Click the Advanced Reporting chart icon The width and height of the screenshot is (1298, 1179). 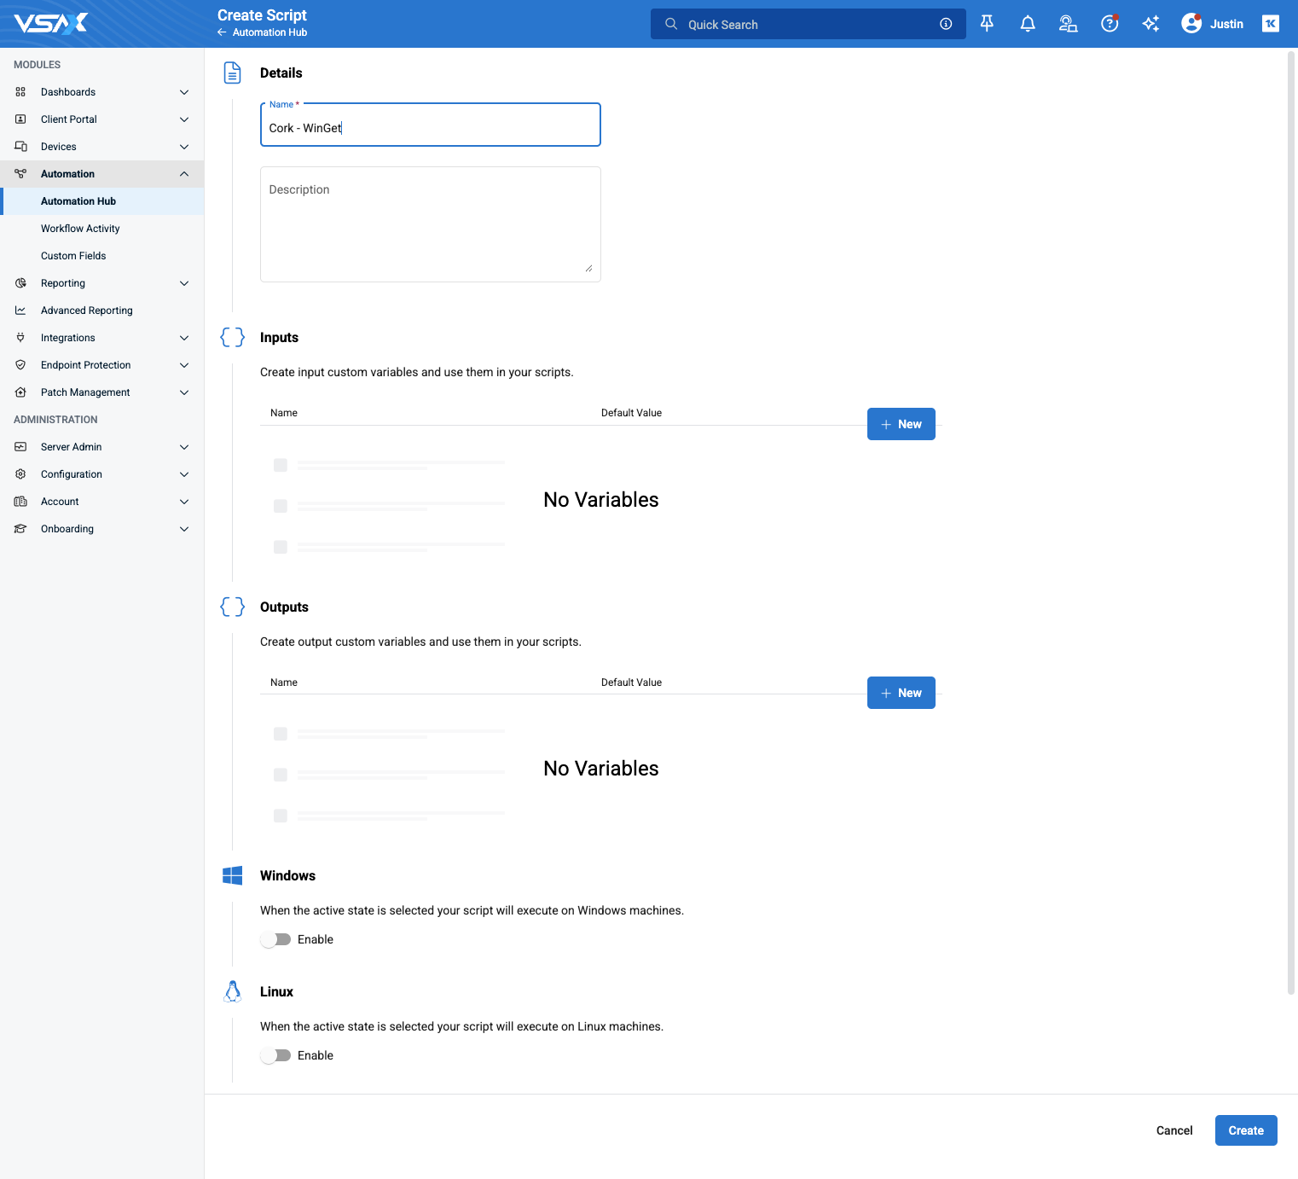pyautogui.click(x=20, y=311)
